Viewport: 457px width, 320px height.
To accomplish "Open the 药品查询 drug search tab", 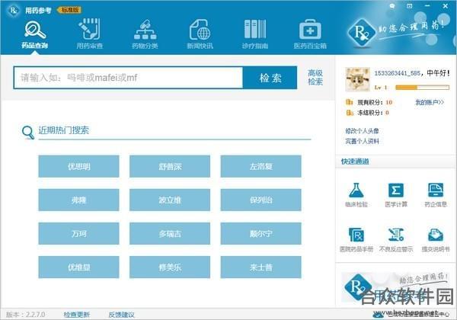I will click(x=34, y=34).
